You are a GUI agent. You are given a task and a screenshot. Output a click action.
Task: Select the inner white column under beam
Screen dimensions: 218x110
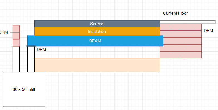(31, 59)
